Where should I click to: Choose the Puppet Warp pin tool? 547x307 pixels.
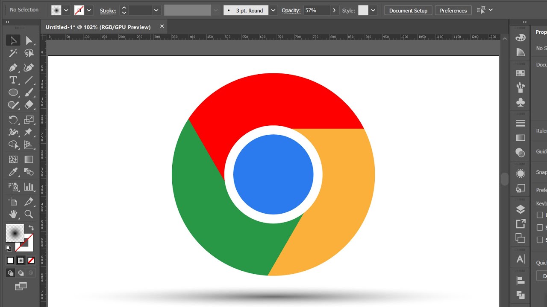click(29, 132)
